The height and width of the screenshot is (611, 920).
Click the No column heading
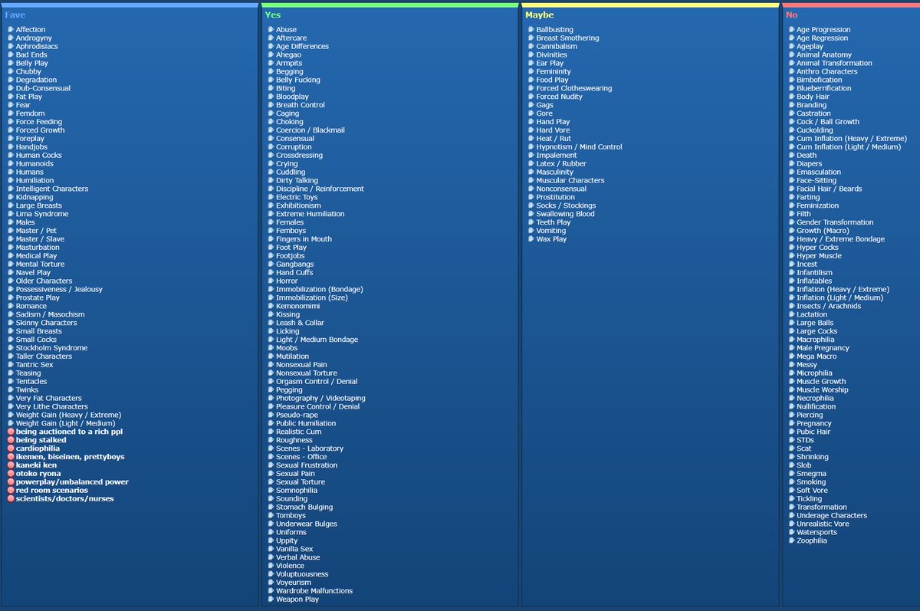click(x=791, y=15)
